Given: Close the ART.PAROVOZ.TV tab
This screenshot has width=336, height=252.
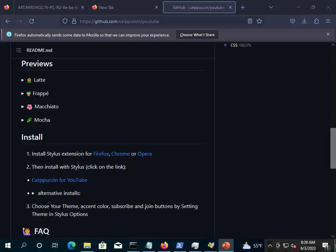Looking at the screenshot, I should coord(82,8).
